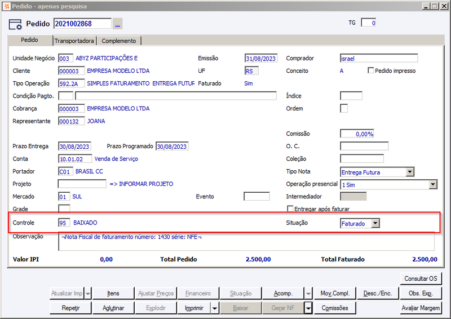
Task: Open the Complemento tab
Action: 119,41
